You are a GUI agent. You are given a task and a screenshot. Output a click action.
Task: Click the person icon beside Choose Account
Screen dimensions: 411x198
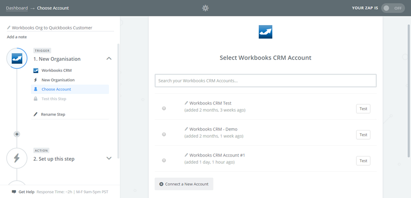[x=36, y=89]
